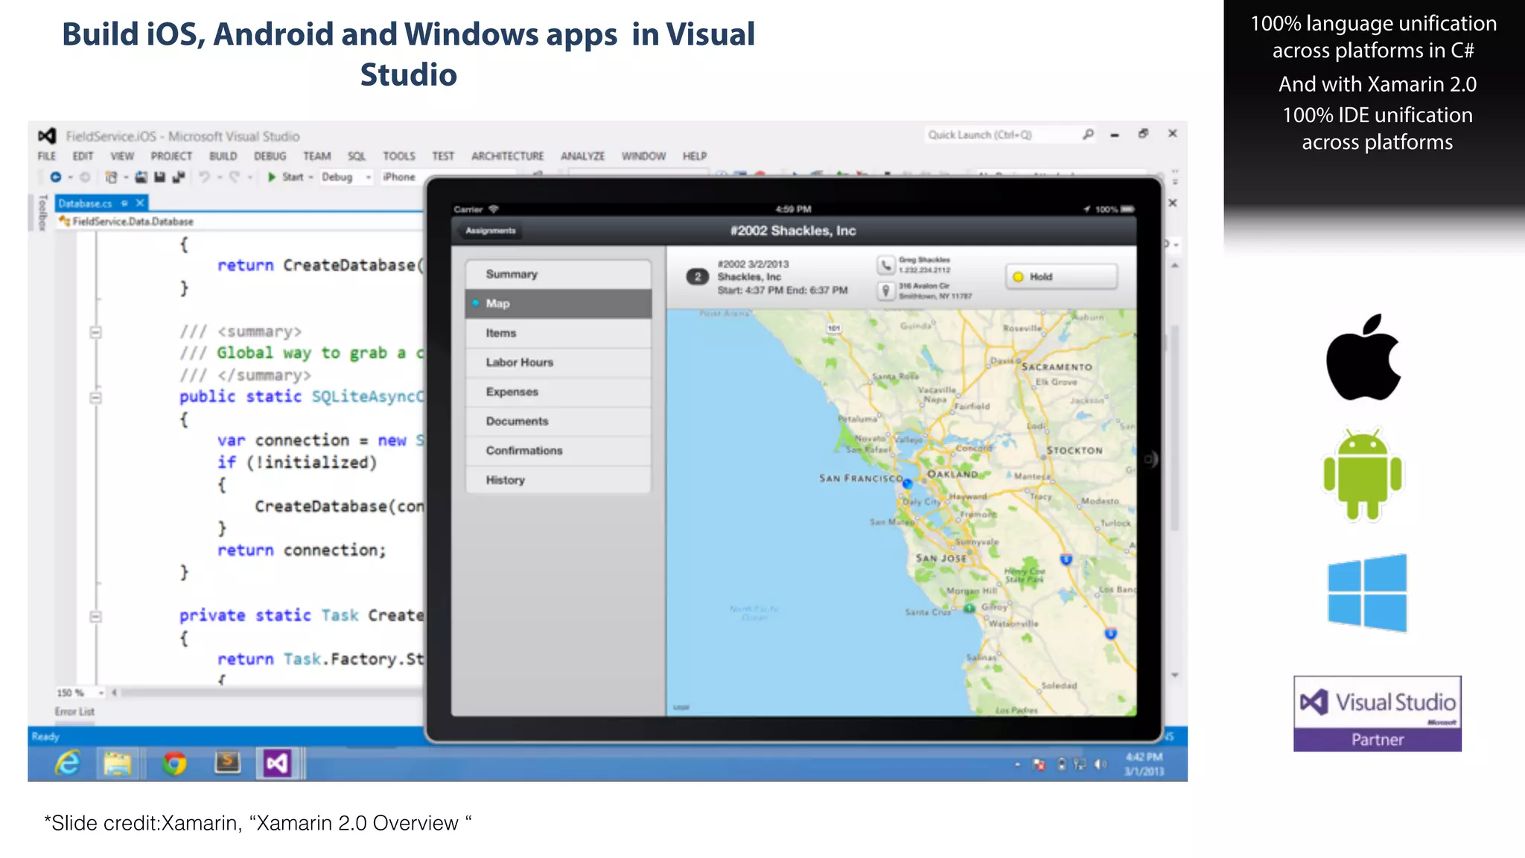1525x858 pixels.
Task: Open Visual Studio from the taskbar
Action: tap(277, 763)
